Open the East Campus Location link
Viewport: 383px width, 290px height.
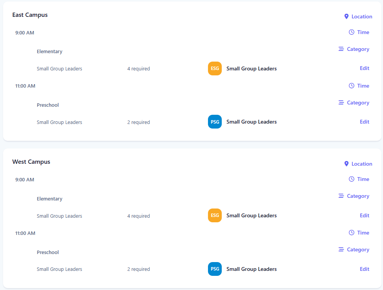pyautogui.click(x=362, y=16)
